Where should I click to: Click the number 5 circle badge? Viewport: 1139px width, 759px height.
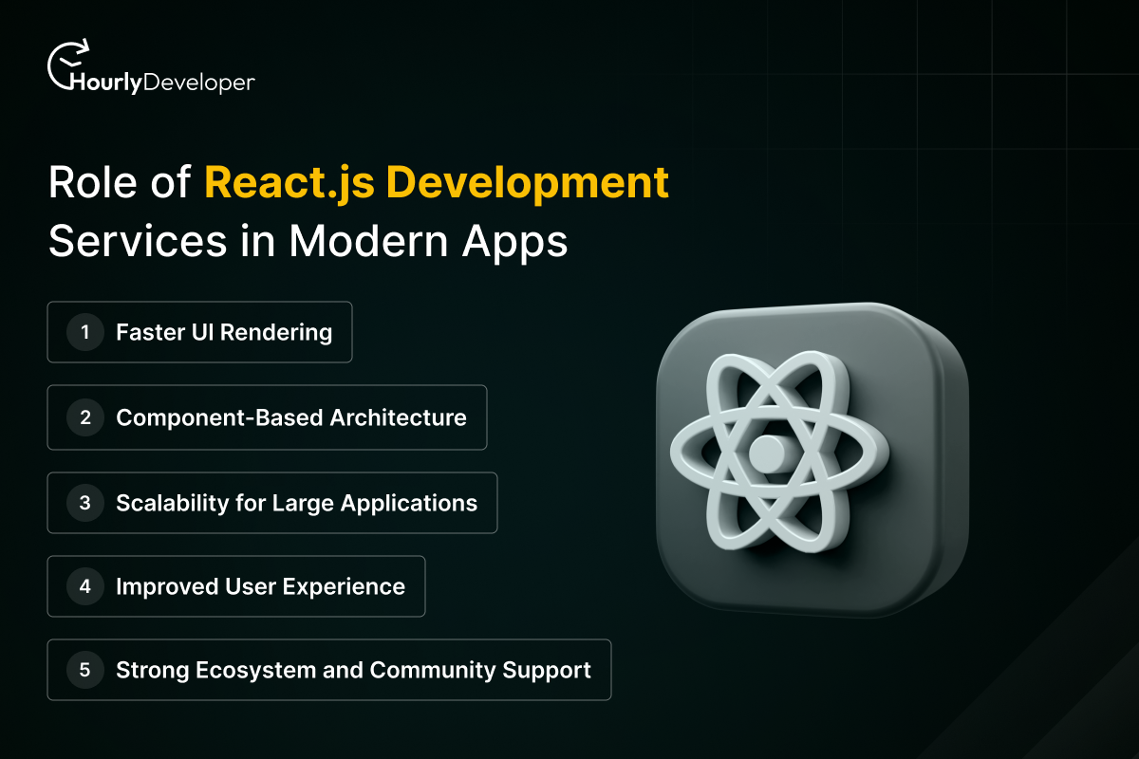[x=84, y=670]
